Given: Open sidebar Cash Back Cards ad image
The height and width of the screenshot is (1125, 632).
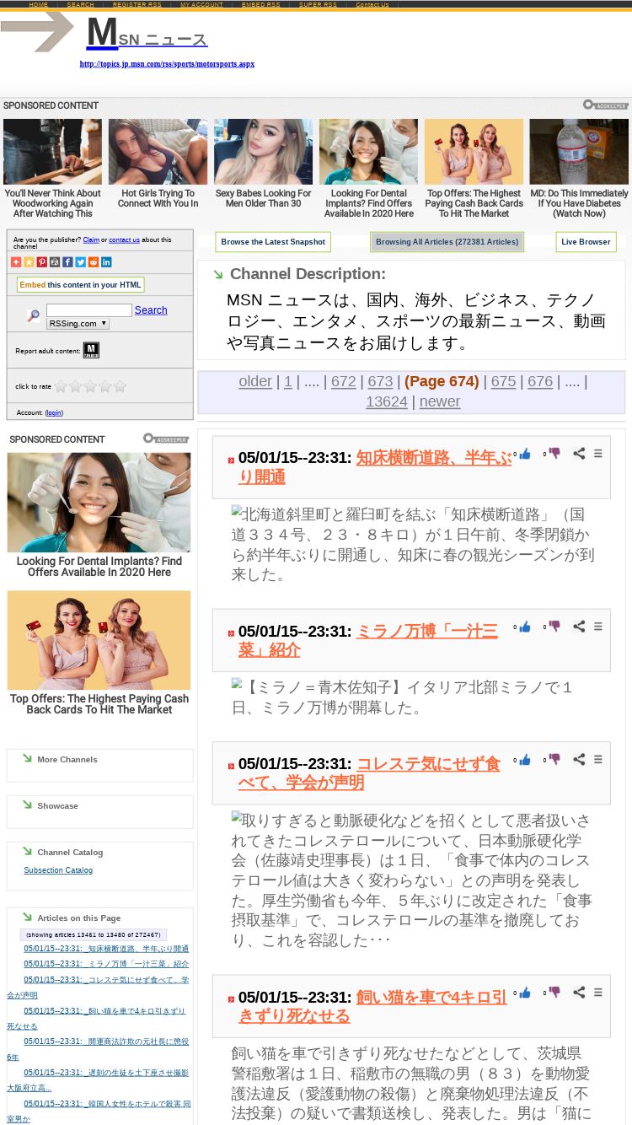Looking at the screenshot, I should 99,640.
